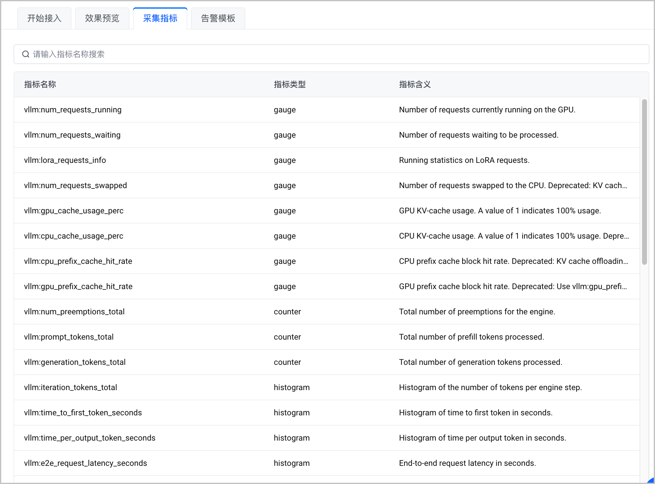The height and width of the screenshot is (484, 655).
Task: Select the vllm:gpu_cache_usage_perc row
Action: point(327,211)
